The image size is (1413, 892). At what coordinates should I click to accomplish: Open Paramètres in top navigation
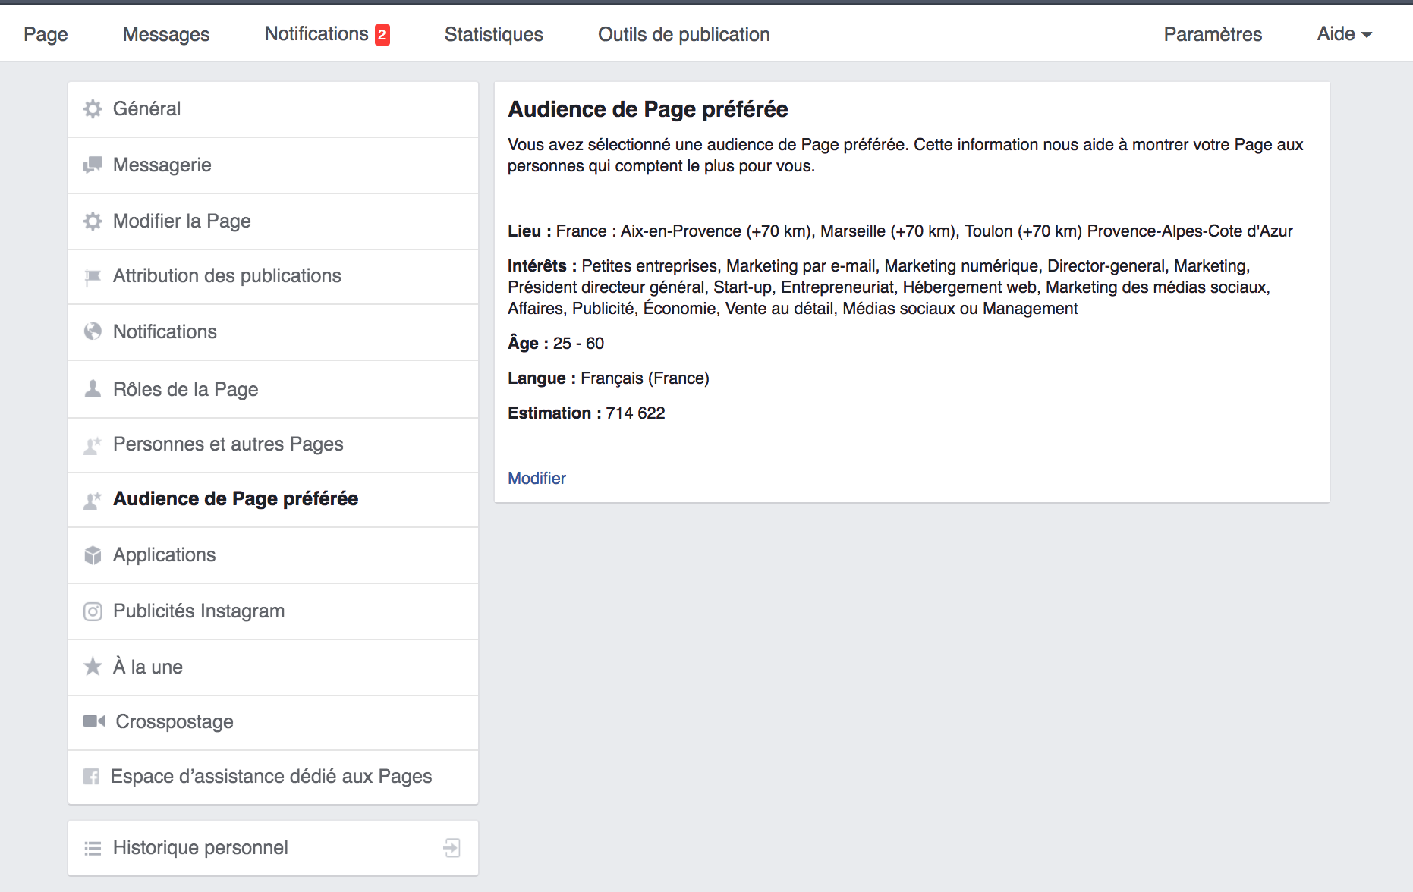1213,34
